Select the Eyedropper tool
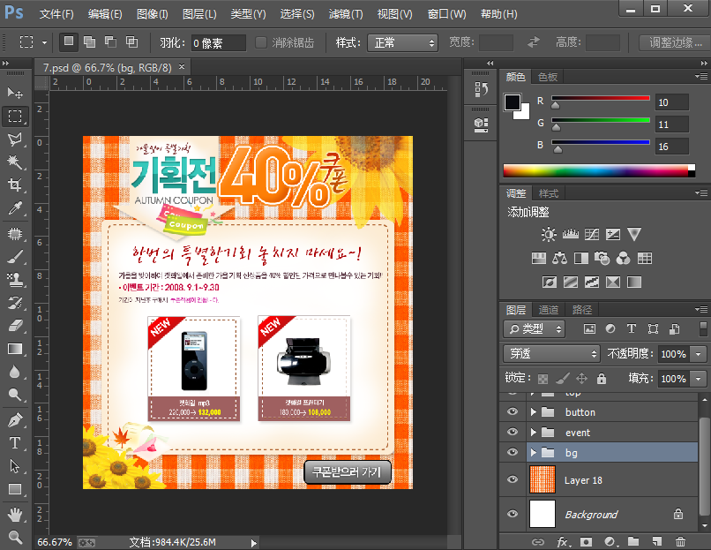 15,209
